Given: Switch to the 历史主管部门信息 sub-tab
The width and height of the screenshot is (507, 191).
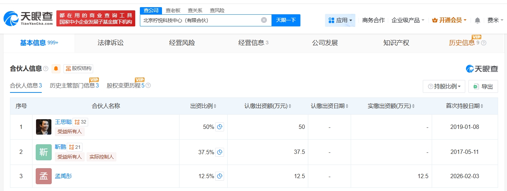Looking at the screenshot, I should 74,86.
